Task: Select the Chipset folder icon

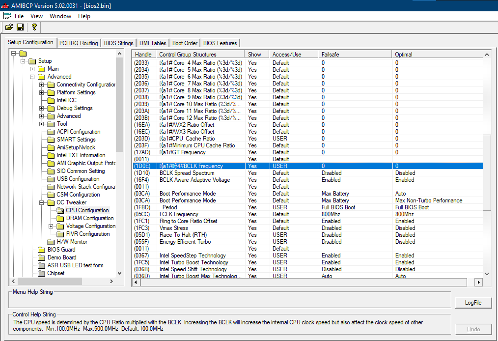Action: [42, 273]
